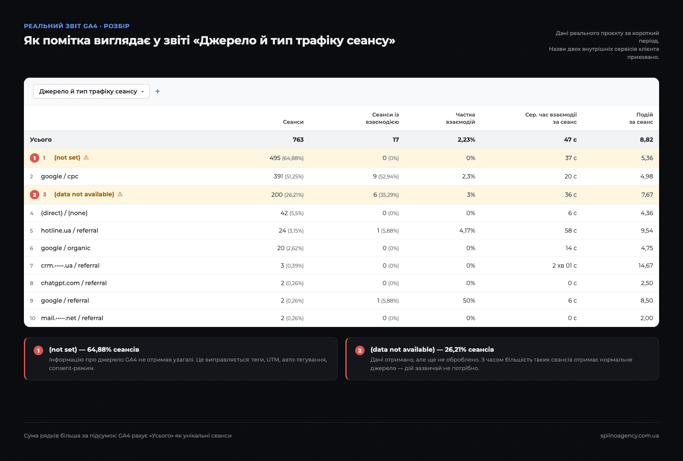The height and width of the screenshot is (461, 683).
Task: Add a secondary dimension with the plus icon
Action: tap(158, 91)
